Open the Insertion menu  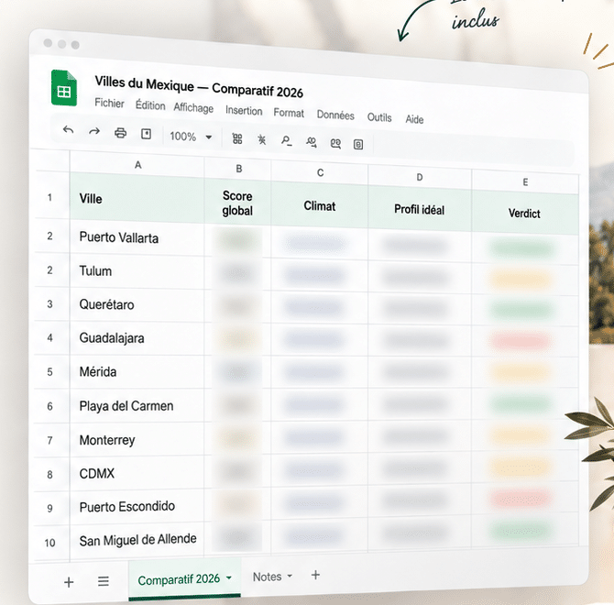[x=244, y=110]
